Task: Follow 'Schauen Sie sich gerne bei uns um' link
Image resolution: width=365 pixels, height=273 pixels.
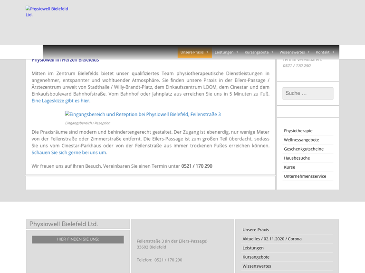Action: [69, 153]
